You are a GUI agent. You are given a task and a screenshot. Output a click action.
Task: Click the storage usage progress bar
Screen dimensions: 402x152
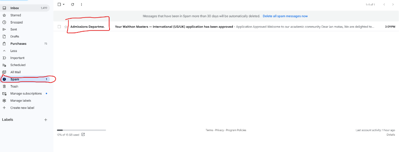pyautogui.click(x=81, y=130)
